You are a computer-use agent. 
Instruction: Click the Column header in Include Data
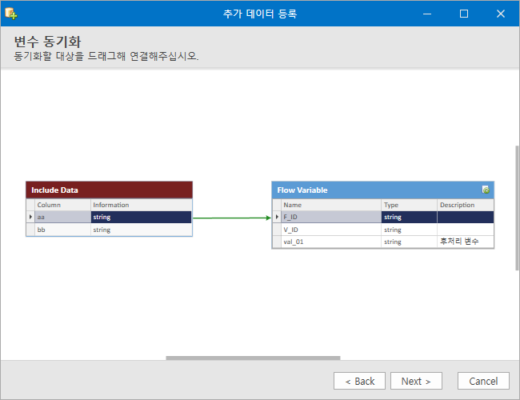pyautogui.click(x=62, y=205)
